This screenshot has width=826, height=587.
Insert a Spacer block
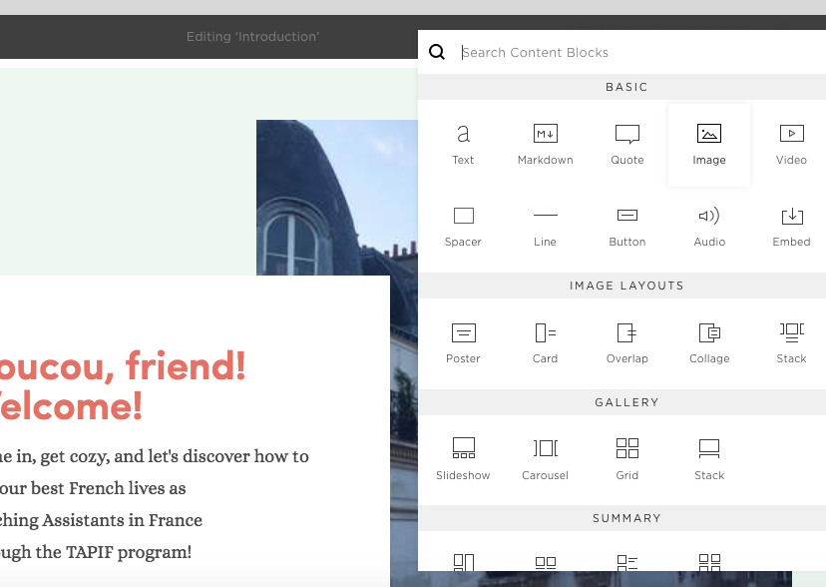[x=463, y=227]
